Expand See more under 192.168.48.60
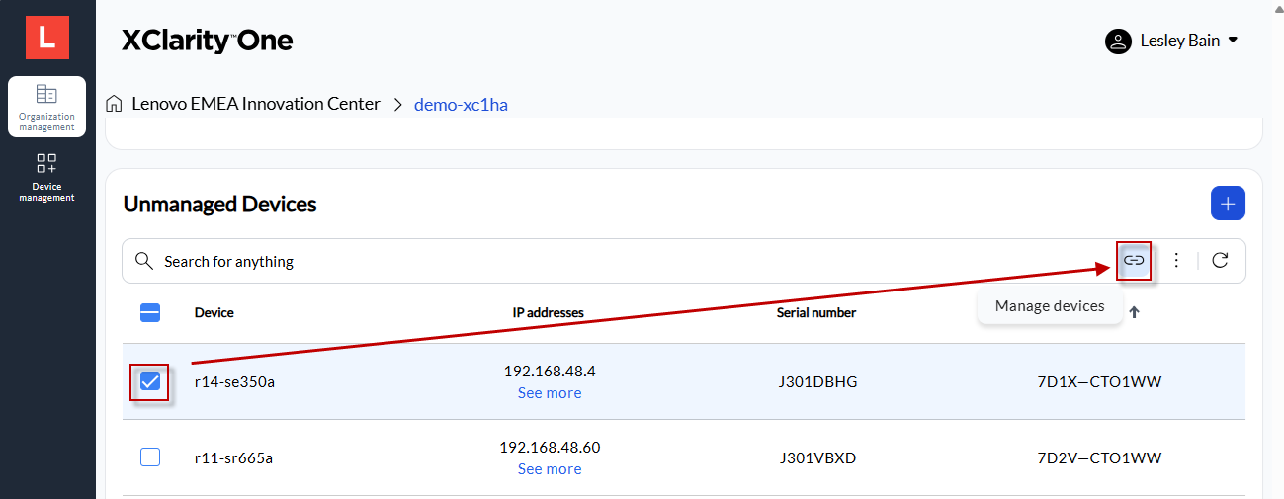The image size is (1284, 499). [x=550, y=469]
